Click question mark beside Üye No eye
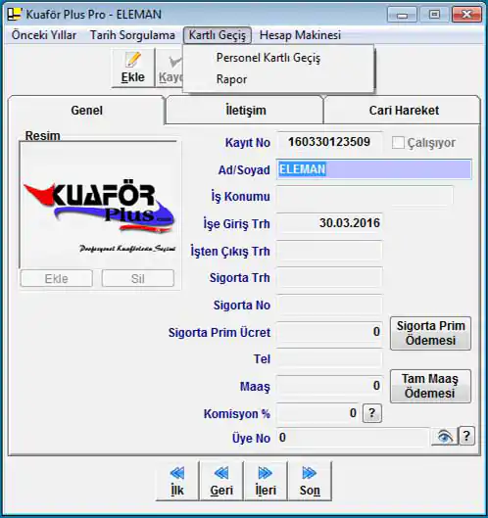488x518 pixels. pos(466,436)
